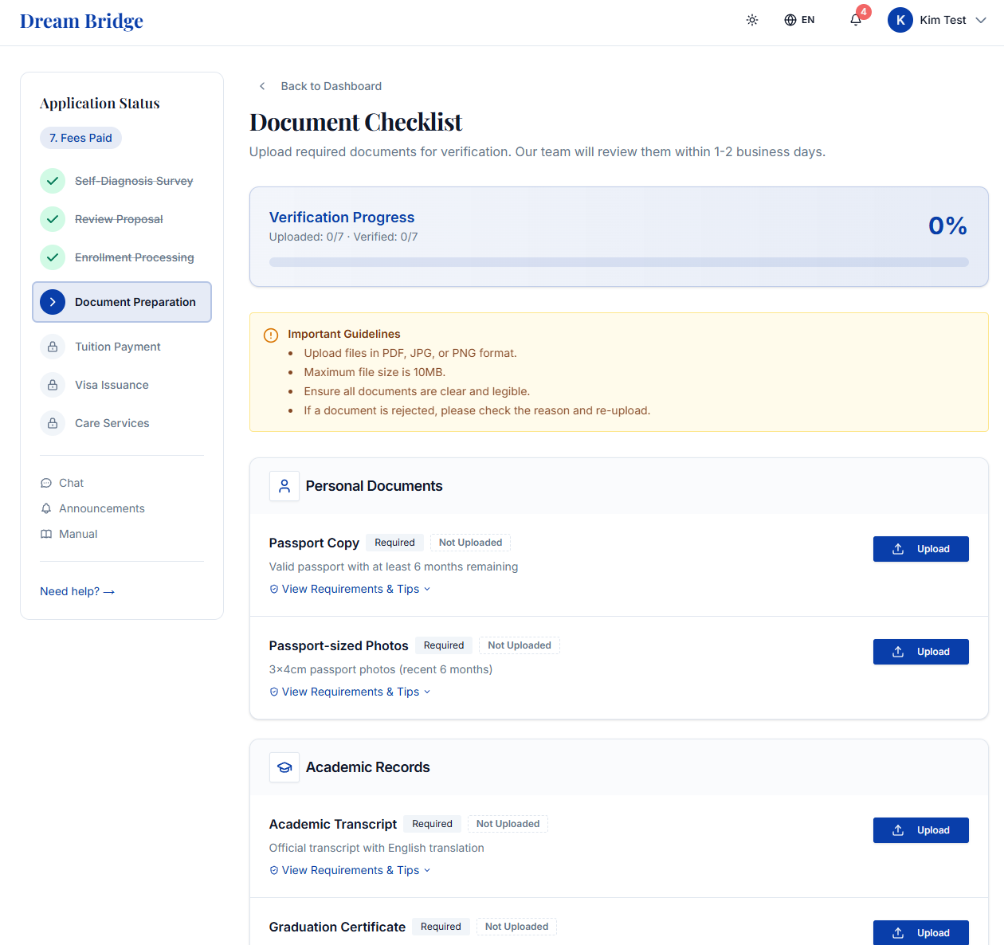Viewport: 1004px width, 945px height.
Task: Click the Not Uploaded badge on Passport-sized Photos
Action: coord(520,645)
